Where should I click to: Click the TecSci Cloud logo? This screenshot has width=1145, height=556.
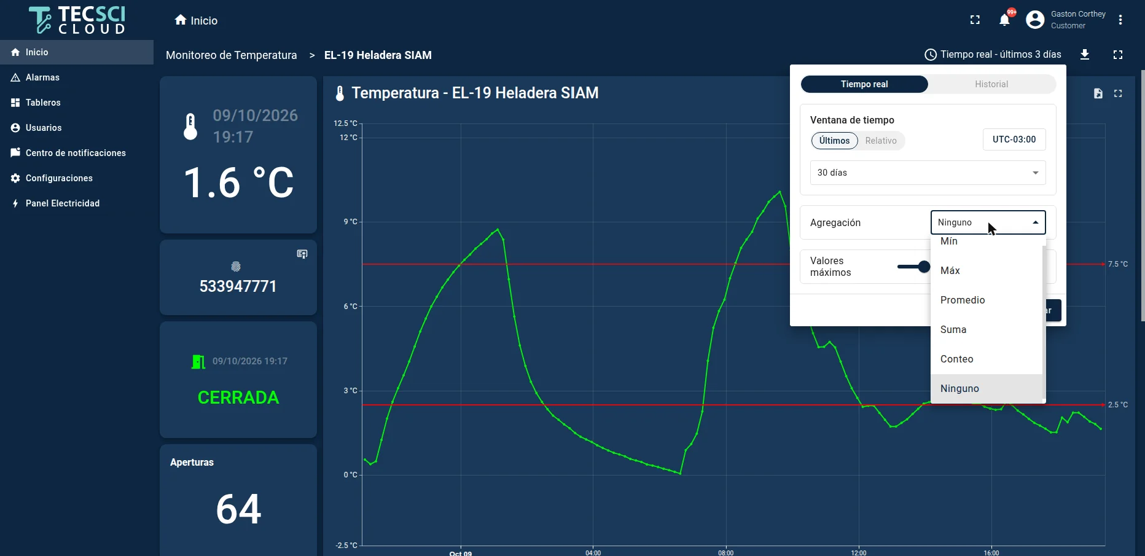point(77,20)
